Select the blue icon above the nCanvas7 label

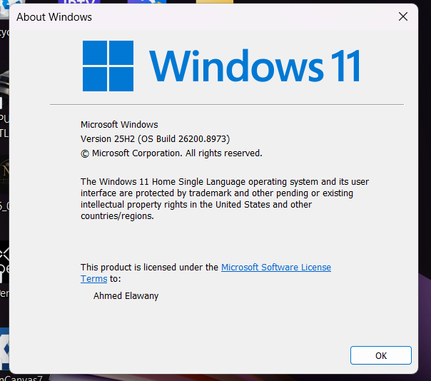[x=4, y=348]
